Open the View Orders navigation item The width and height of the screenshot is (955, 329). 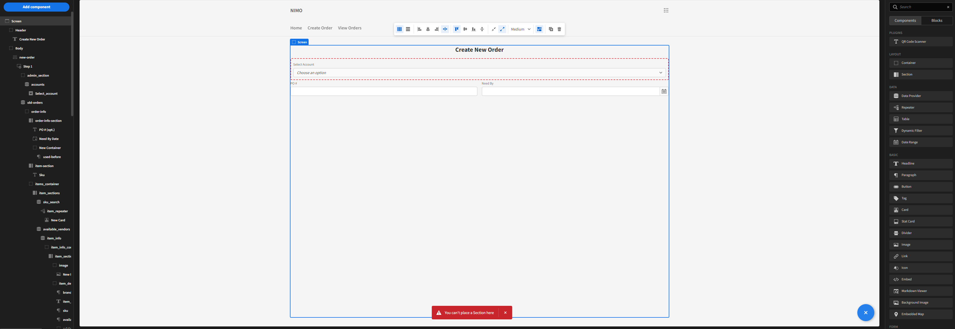(349, 28)
